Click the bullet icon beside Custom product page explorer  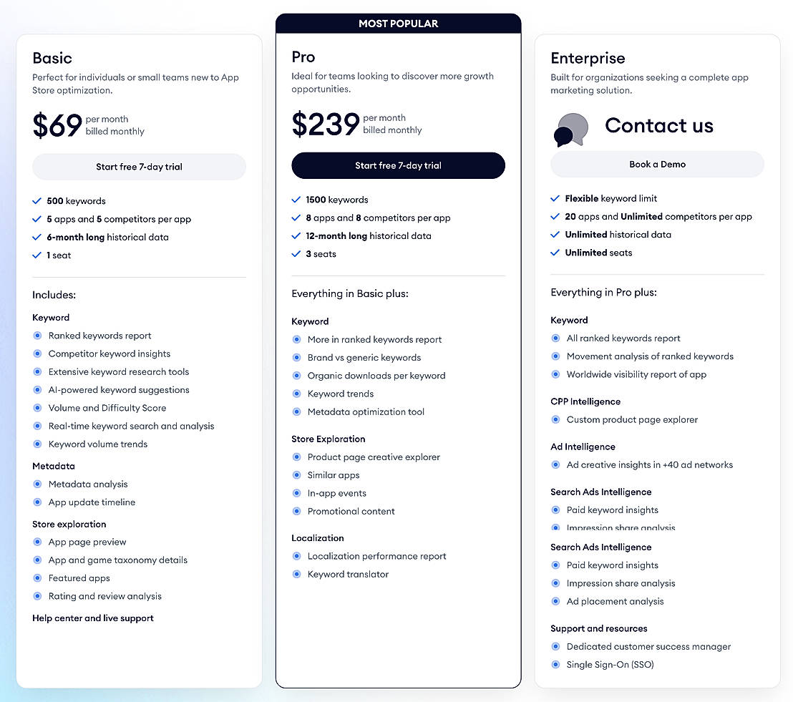(555, 419)
